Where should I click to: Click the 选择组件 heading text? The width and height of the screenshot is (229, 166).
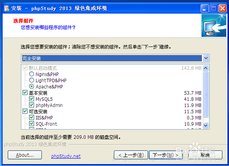coord(23,21)
